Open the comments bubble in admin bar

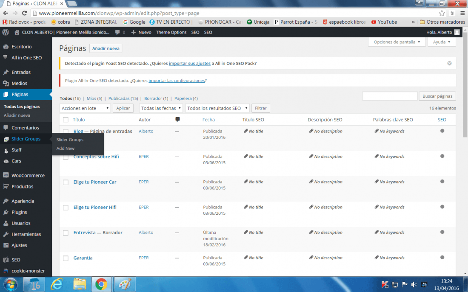tap(117, 32)
